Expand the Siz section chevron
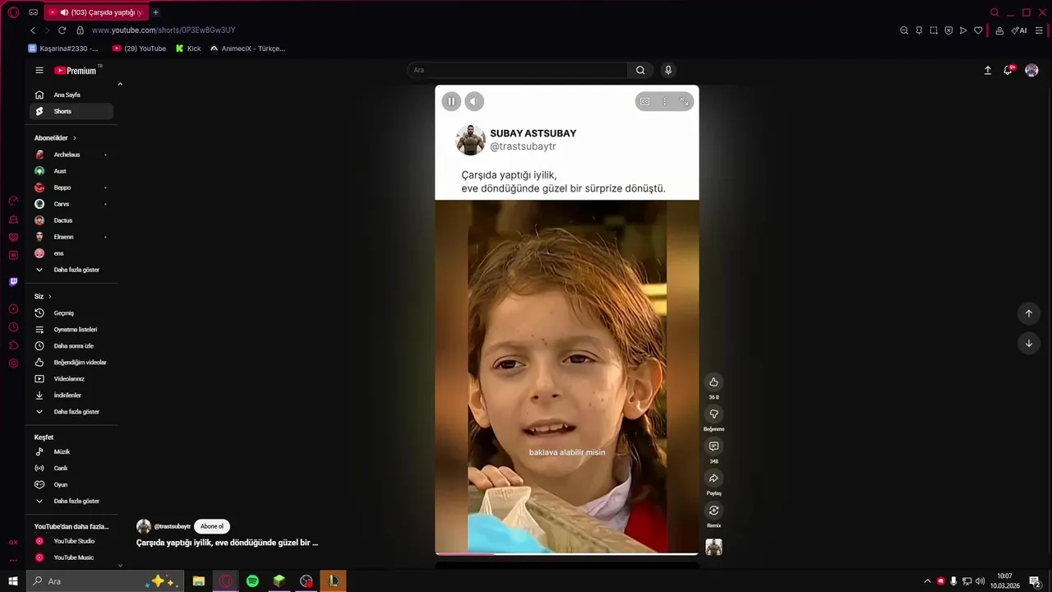The height and width of the screenshot is (592, 1052). pyautogui.click(x=49, y=296)
